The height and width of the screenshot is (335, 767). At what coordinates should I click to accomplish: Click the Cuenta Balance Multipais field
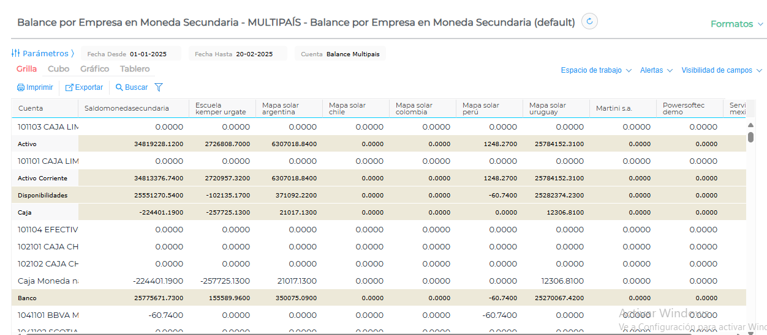tap(353, 54)
